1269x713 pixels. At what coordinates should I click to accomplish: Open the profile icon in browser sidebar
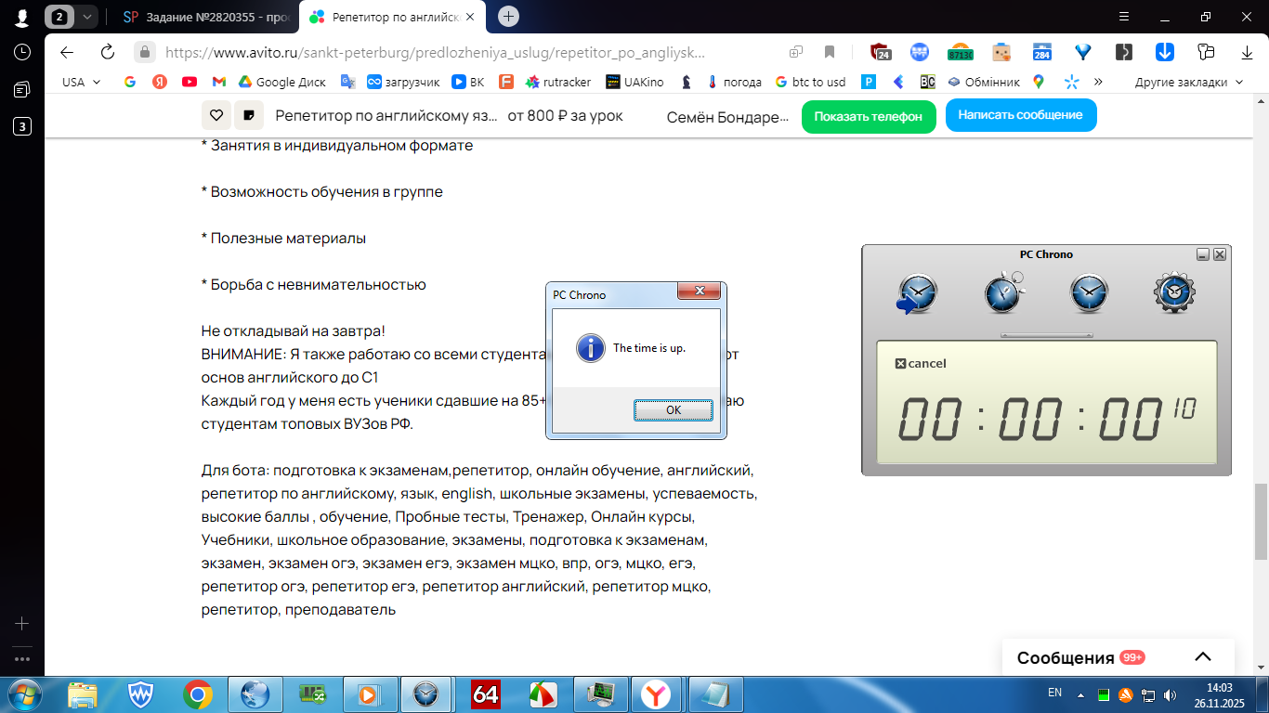pos(22,17)
